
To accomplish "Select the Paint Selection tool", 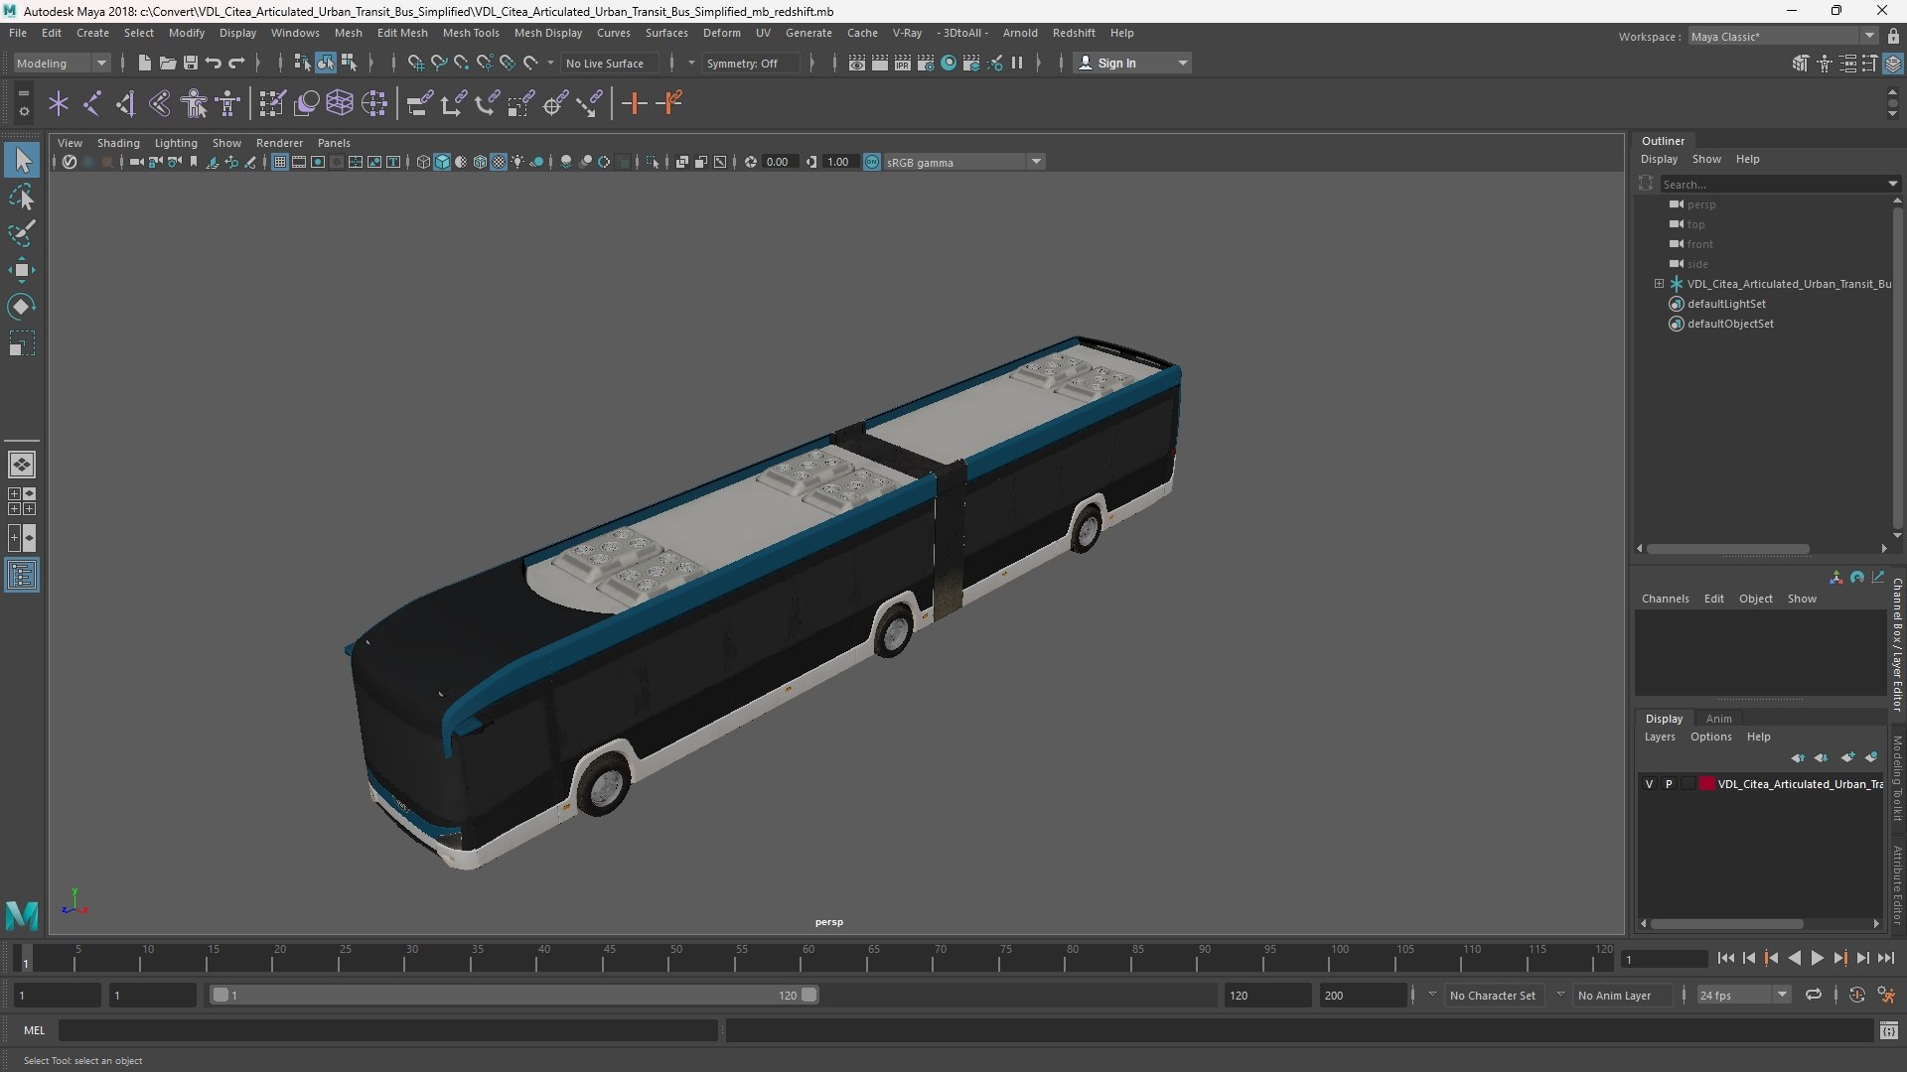I will [x=21, y=233].
